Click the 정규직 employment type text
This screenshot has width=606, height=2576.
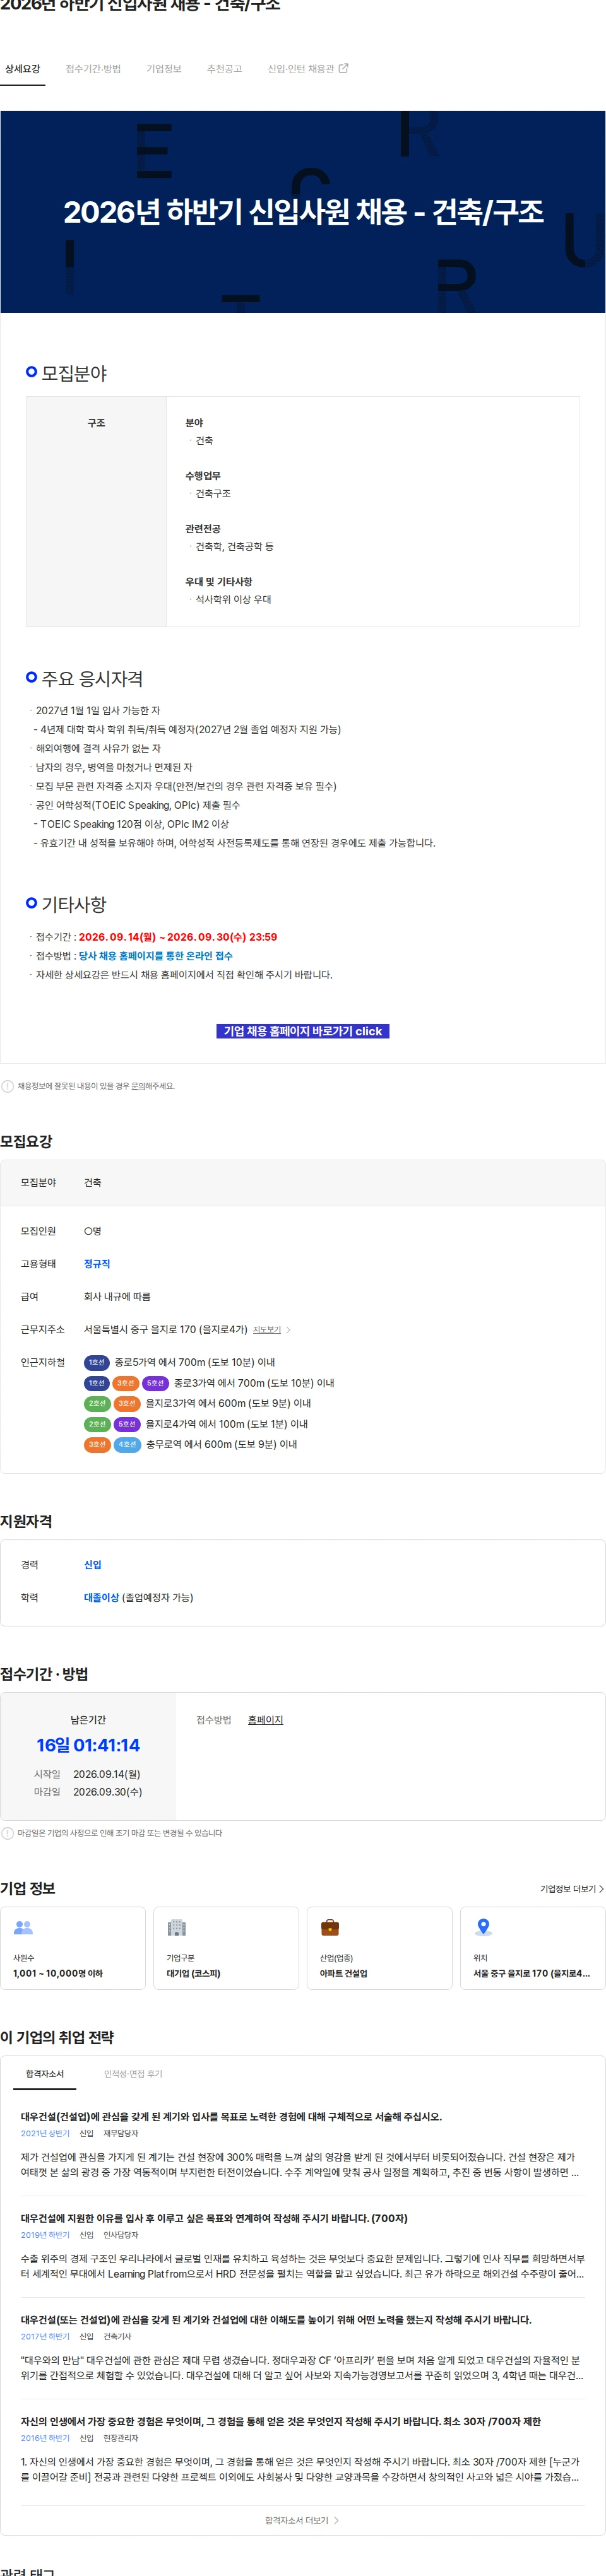pyautogui.click(x=97, y=1264)
